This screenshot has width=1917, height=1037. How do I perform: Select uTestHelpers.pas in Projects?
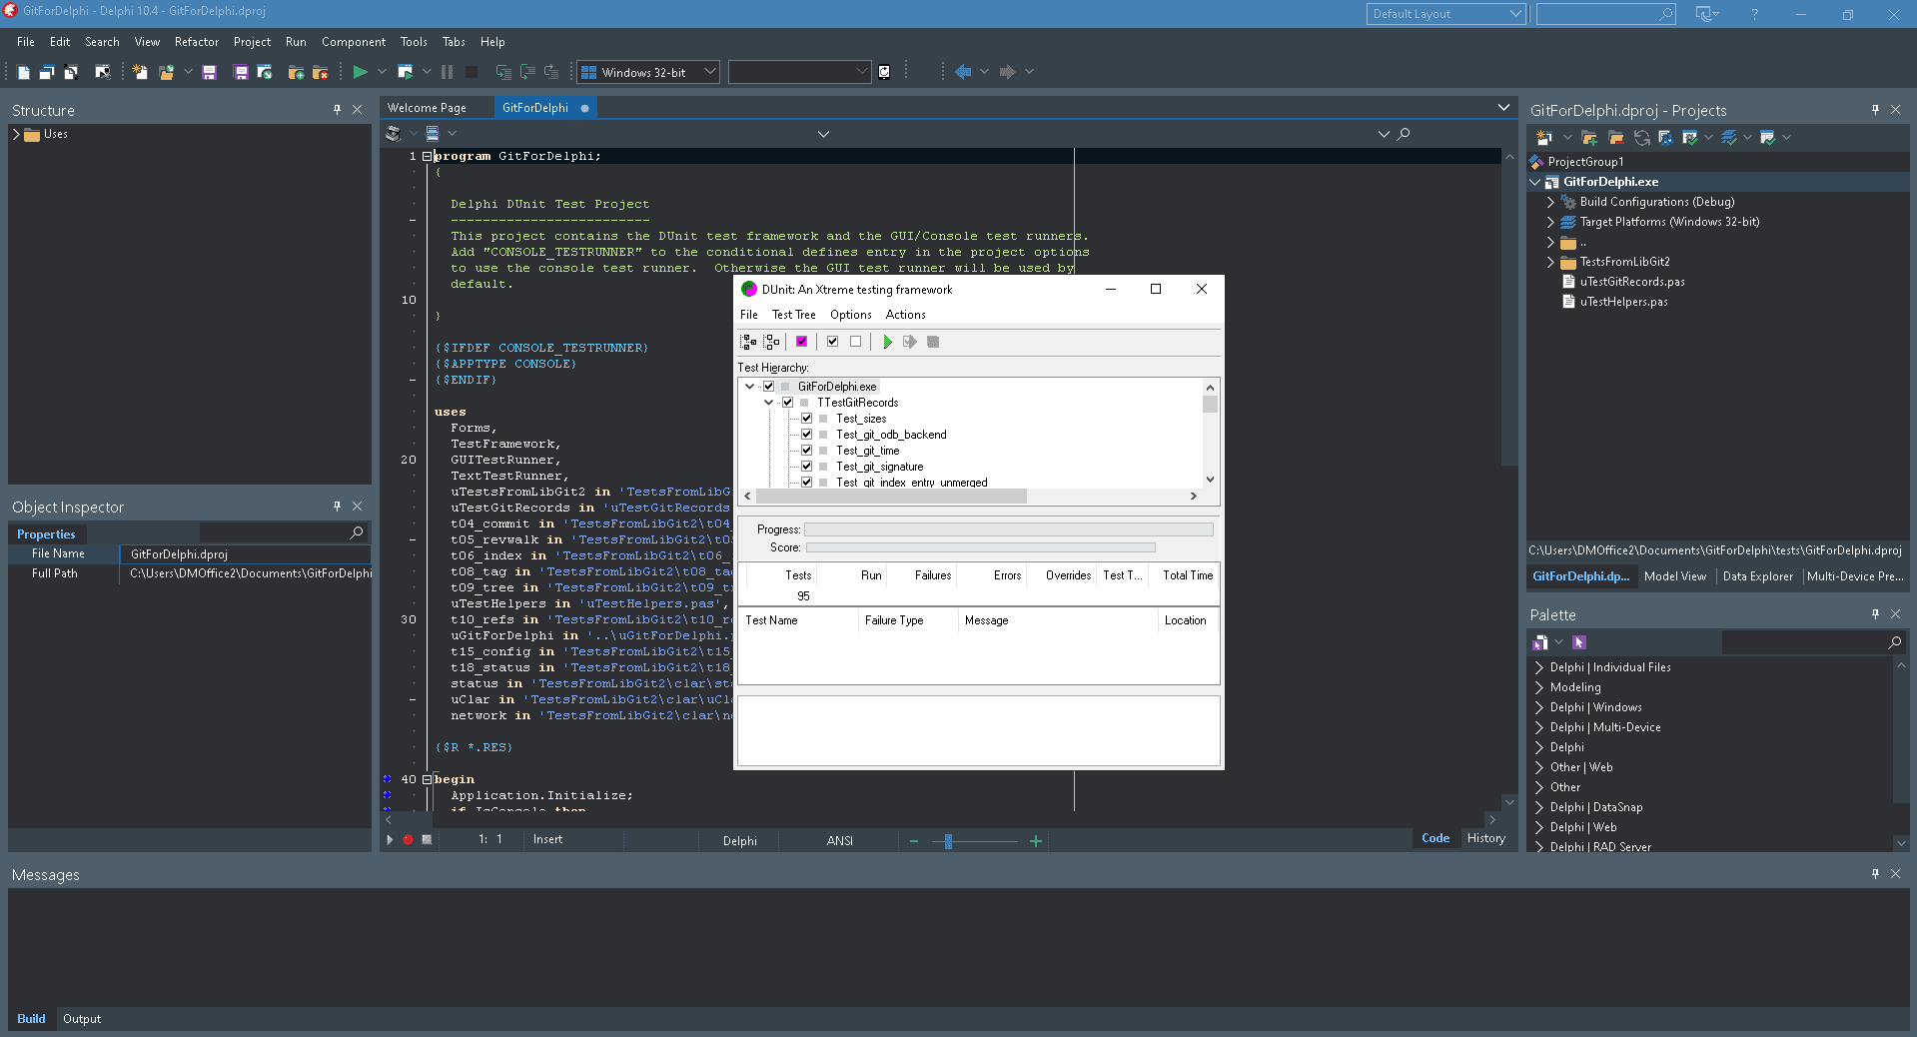point(1623,302)
